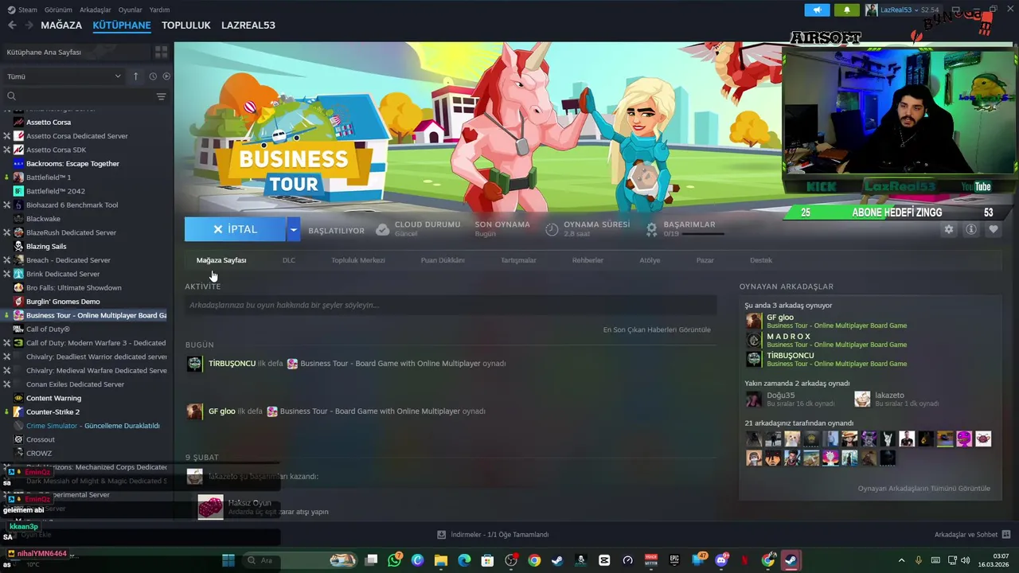Open the Topluluk Merkezi tab
The width and height of the screenshot is (1019, 573).
[358, 260]
